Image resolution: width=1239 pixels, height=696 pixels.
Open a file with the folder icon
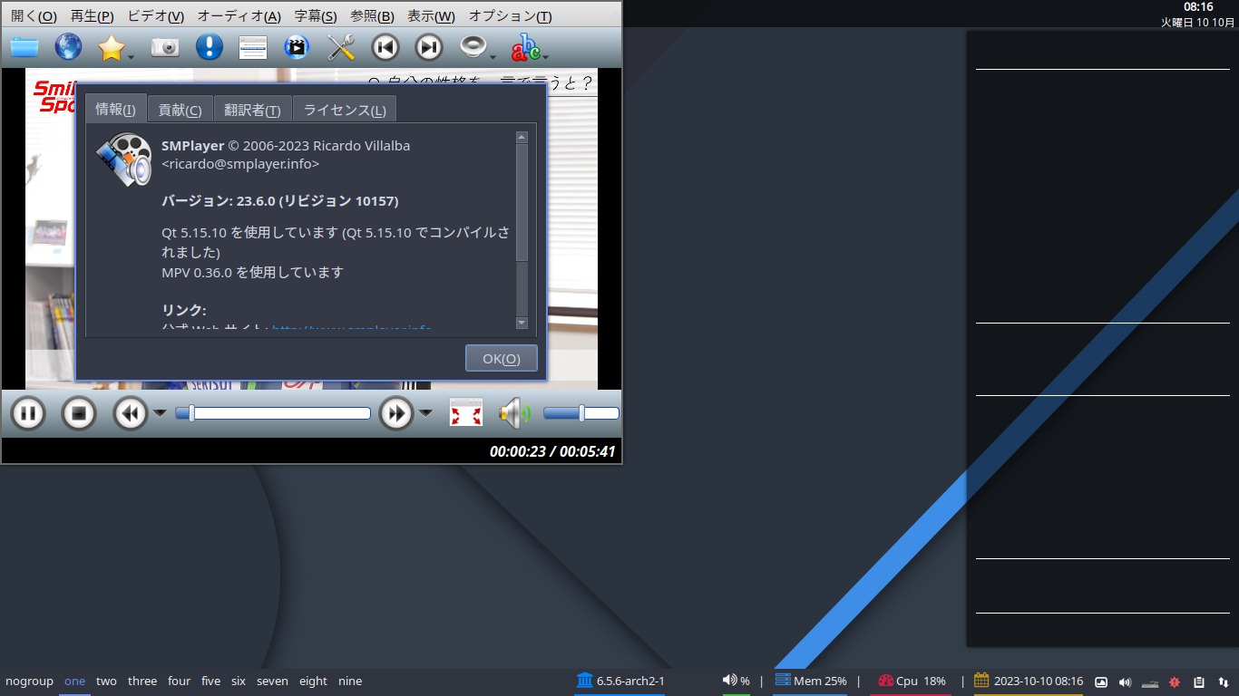click(24, 47)
